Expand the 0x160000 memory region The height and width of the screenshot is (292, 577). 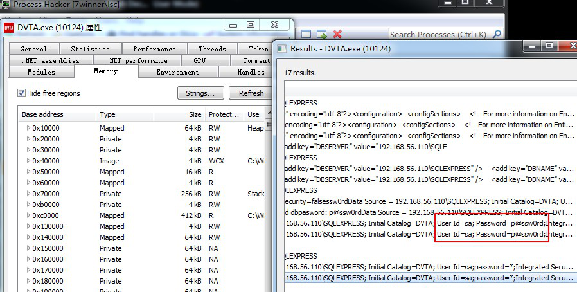[x=28, y=259]
